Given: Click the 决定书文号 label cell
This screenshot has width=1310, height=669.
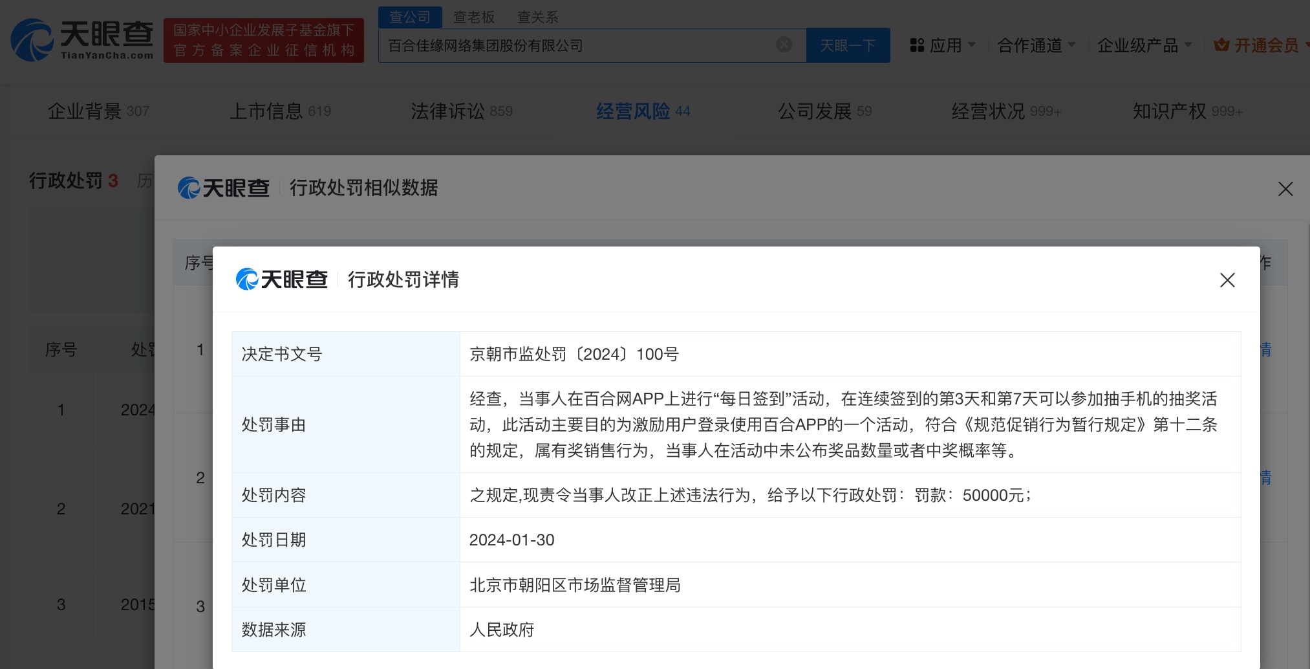Looking at the screenshot, I should click(x=346, y=354).
